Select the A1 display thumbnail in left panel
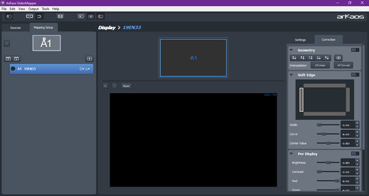This screenshot has width=369, height=196. [47, 43]
